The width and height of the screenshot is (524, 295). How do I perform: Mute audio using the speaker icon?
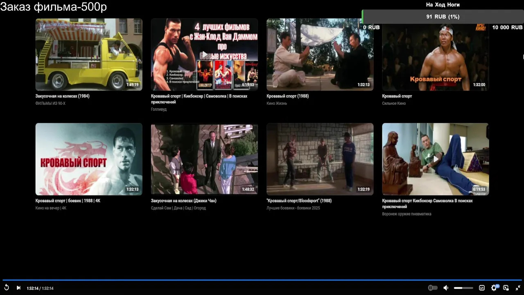(446, 288)
